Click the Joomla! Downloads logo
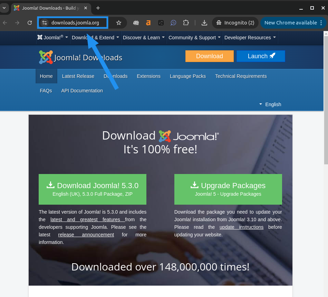Viewport: 328px width, 297px height. (80, 58)
